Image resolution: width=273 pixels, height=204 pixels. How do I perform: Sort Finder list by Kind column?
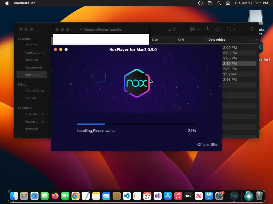click(x=191, y=40)
